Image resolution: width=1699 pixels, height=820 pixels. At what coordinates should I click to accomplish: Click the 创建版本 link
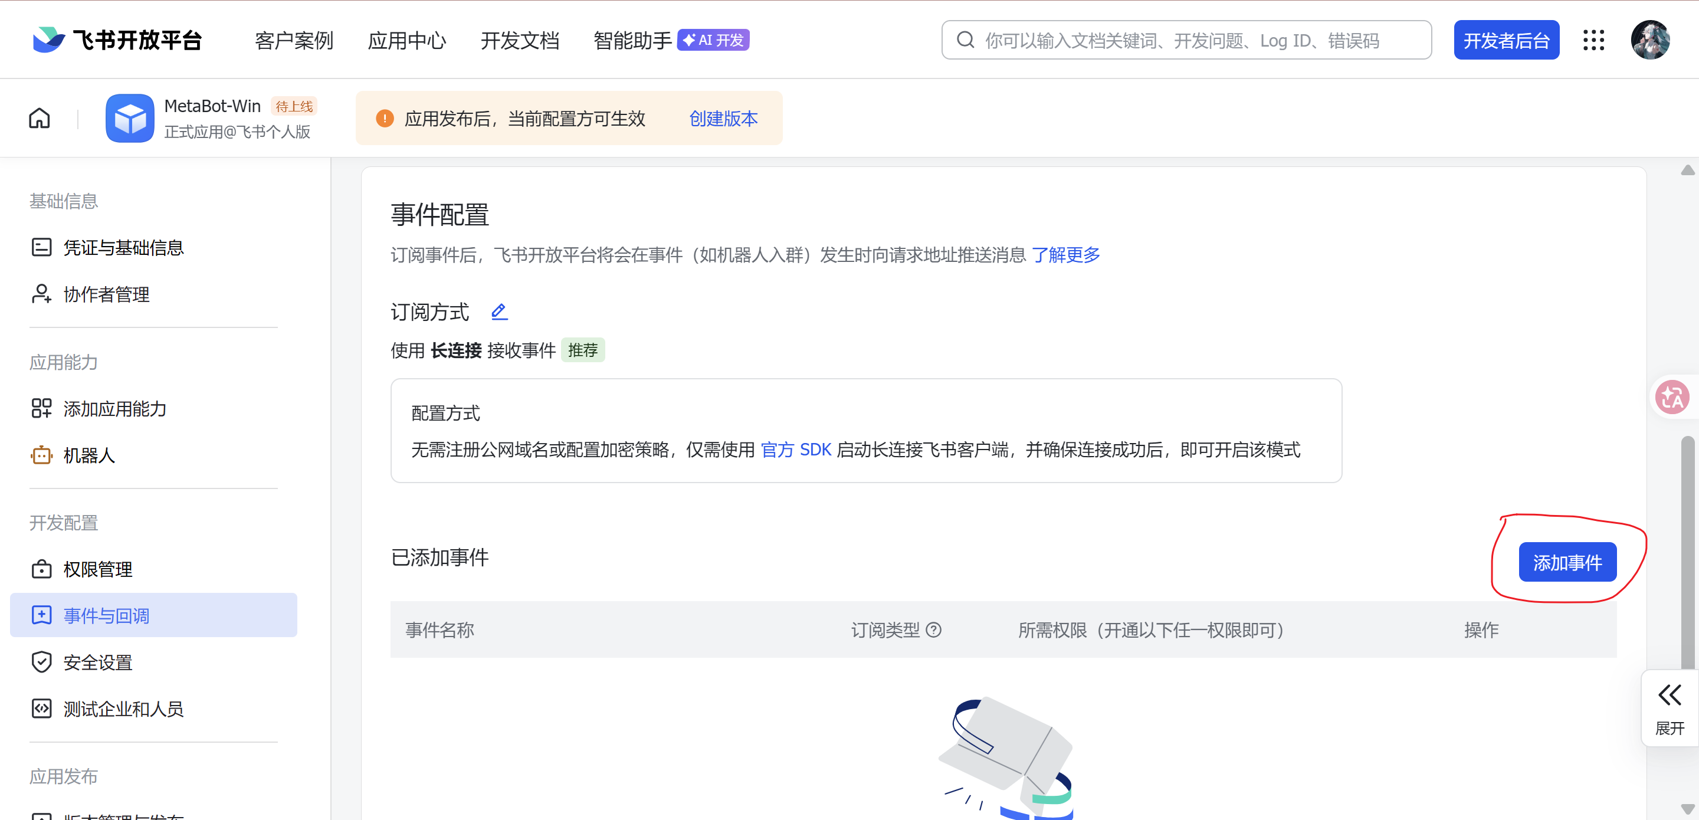pyautogui.click(x=723, y=119)
